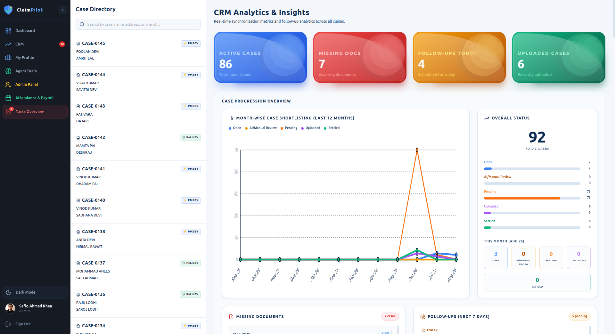Go to My Profile page

coord(35,58)
